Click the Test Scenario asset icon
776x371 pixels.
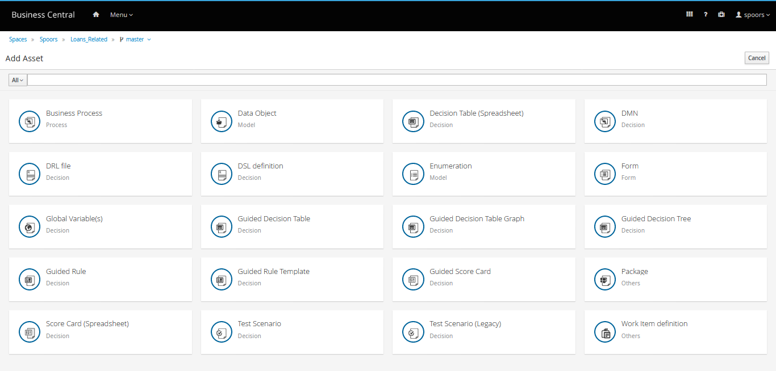[x=222, y=332]
